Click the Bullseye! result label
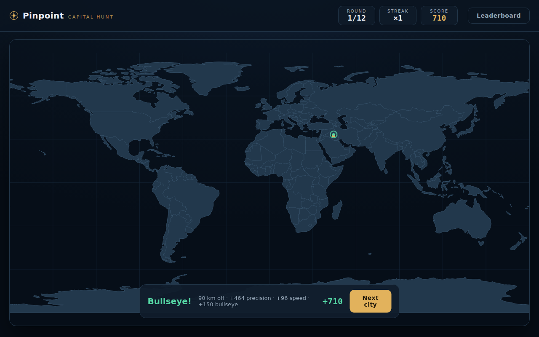This screenshot has height=337, width=539. tap(169, 301)
